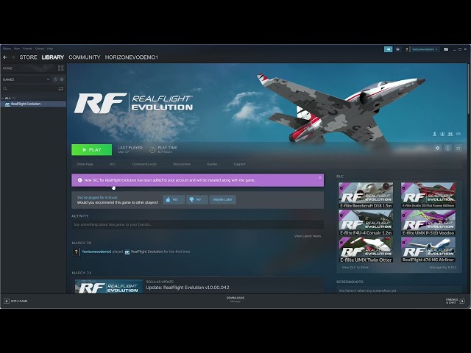This screenshot has height=353, width=471.
Task: Add game to favorites star
Action: (458, 148)
